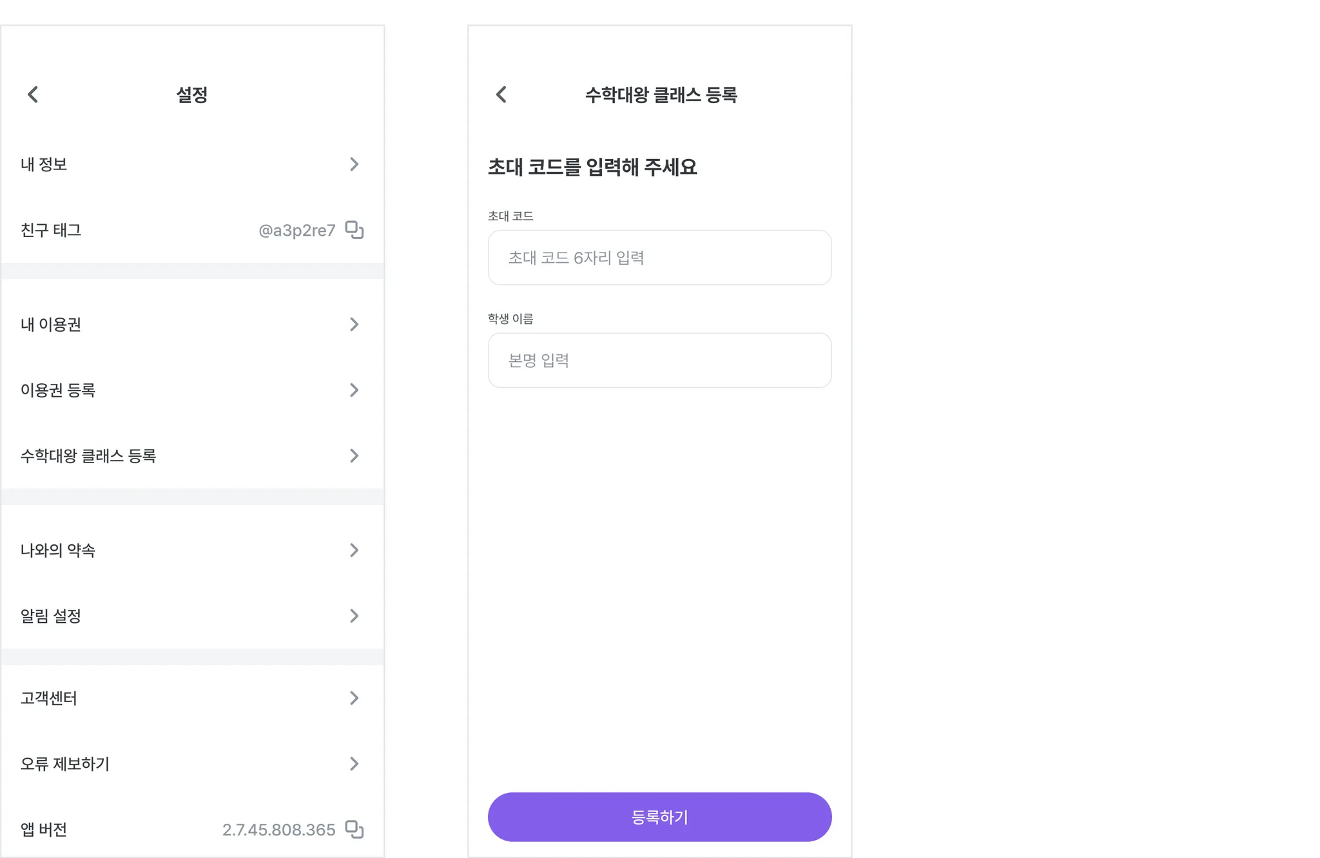
Task: Focus the 본명 입력 student name field
Action: [659, 360]
